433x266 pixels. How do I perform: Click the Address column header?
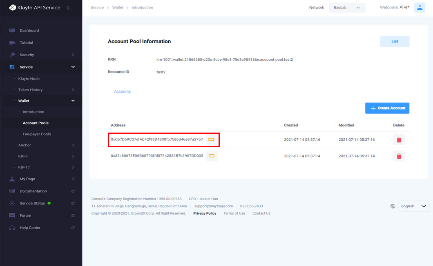118,125
